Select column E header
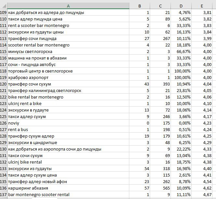This screenshot has width=216, height=199. [x=202, y=6]
